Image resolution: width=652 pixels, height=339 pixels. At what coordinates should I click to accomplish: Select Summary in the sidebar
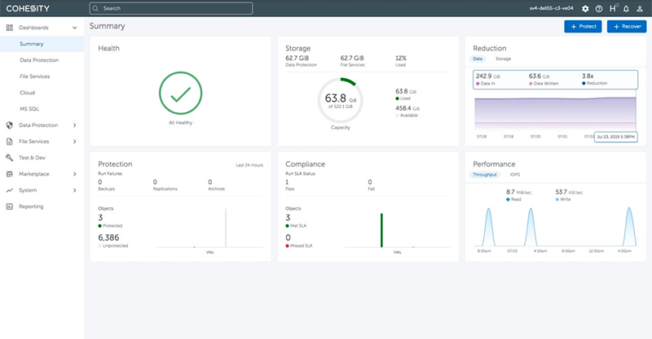(42, 44)
